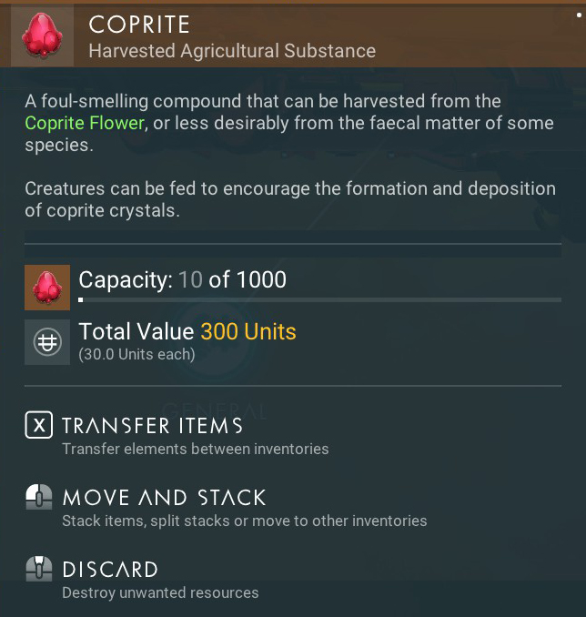Select the DISCARD action
The image size is (586, 617).
pyautogui.click(x=110, y=570)
